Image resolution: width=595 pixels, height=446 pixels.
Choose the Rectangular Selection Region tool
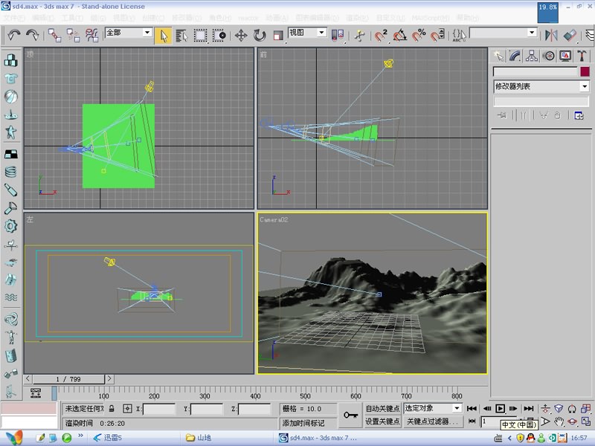[200, 36]
